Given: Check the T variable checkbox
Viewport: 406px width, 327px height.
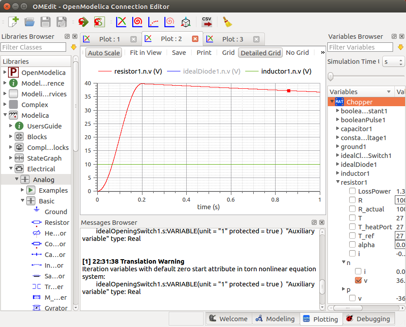Looking at the screenshot, I should (x=352, y=218).
